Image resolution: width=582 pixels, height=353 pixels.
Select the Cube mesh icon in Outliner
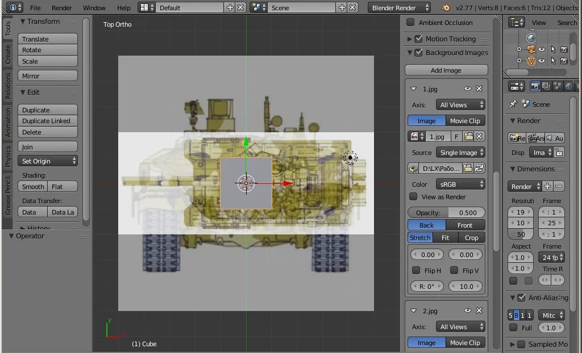click(x=531, y=60)
